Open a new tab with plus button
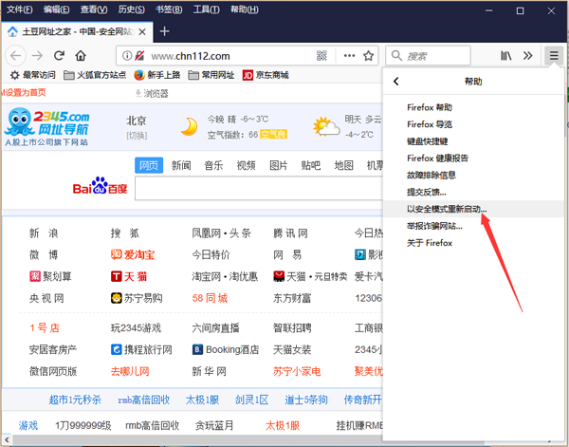The width and height of the screenshot is (569, 447). click(x=164, y=31)
